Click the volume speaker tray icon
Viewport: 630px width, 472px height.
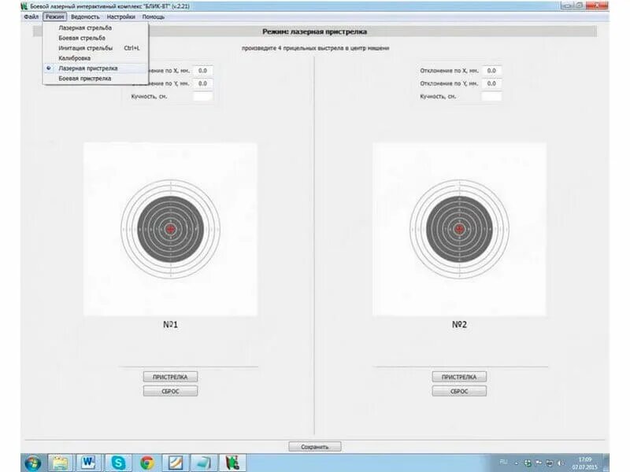(x=561, y=463)
